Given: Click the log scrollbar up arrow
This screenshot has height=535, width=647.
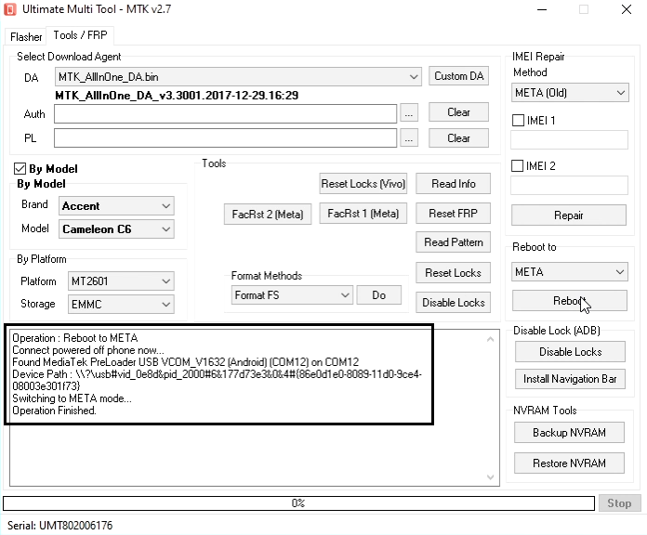Looking at the screenshot, I should pyautogui.click(x=491, y=339).
